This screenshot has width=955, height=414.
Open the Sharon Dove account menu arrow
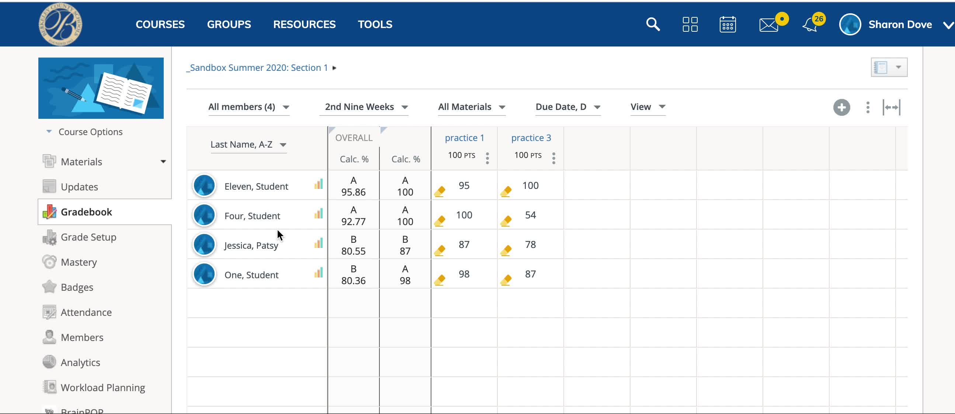pyautogui.click(x=948, y=25)
